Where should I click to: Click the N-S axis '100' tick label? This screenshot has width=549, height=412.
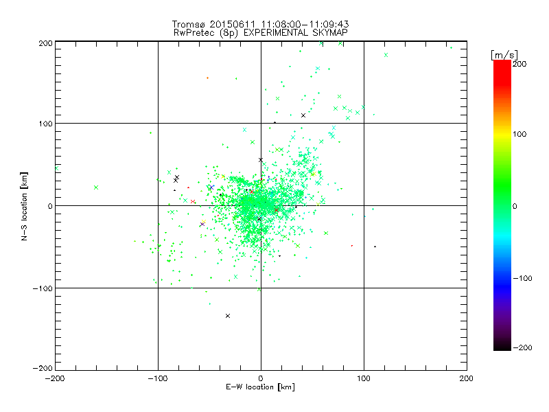click(x=45, y=124)
